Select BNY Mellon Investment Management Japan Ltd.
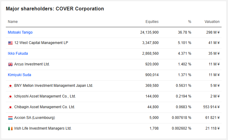This screenshot has width=228, height=140. (x=54, y=86)
